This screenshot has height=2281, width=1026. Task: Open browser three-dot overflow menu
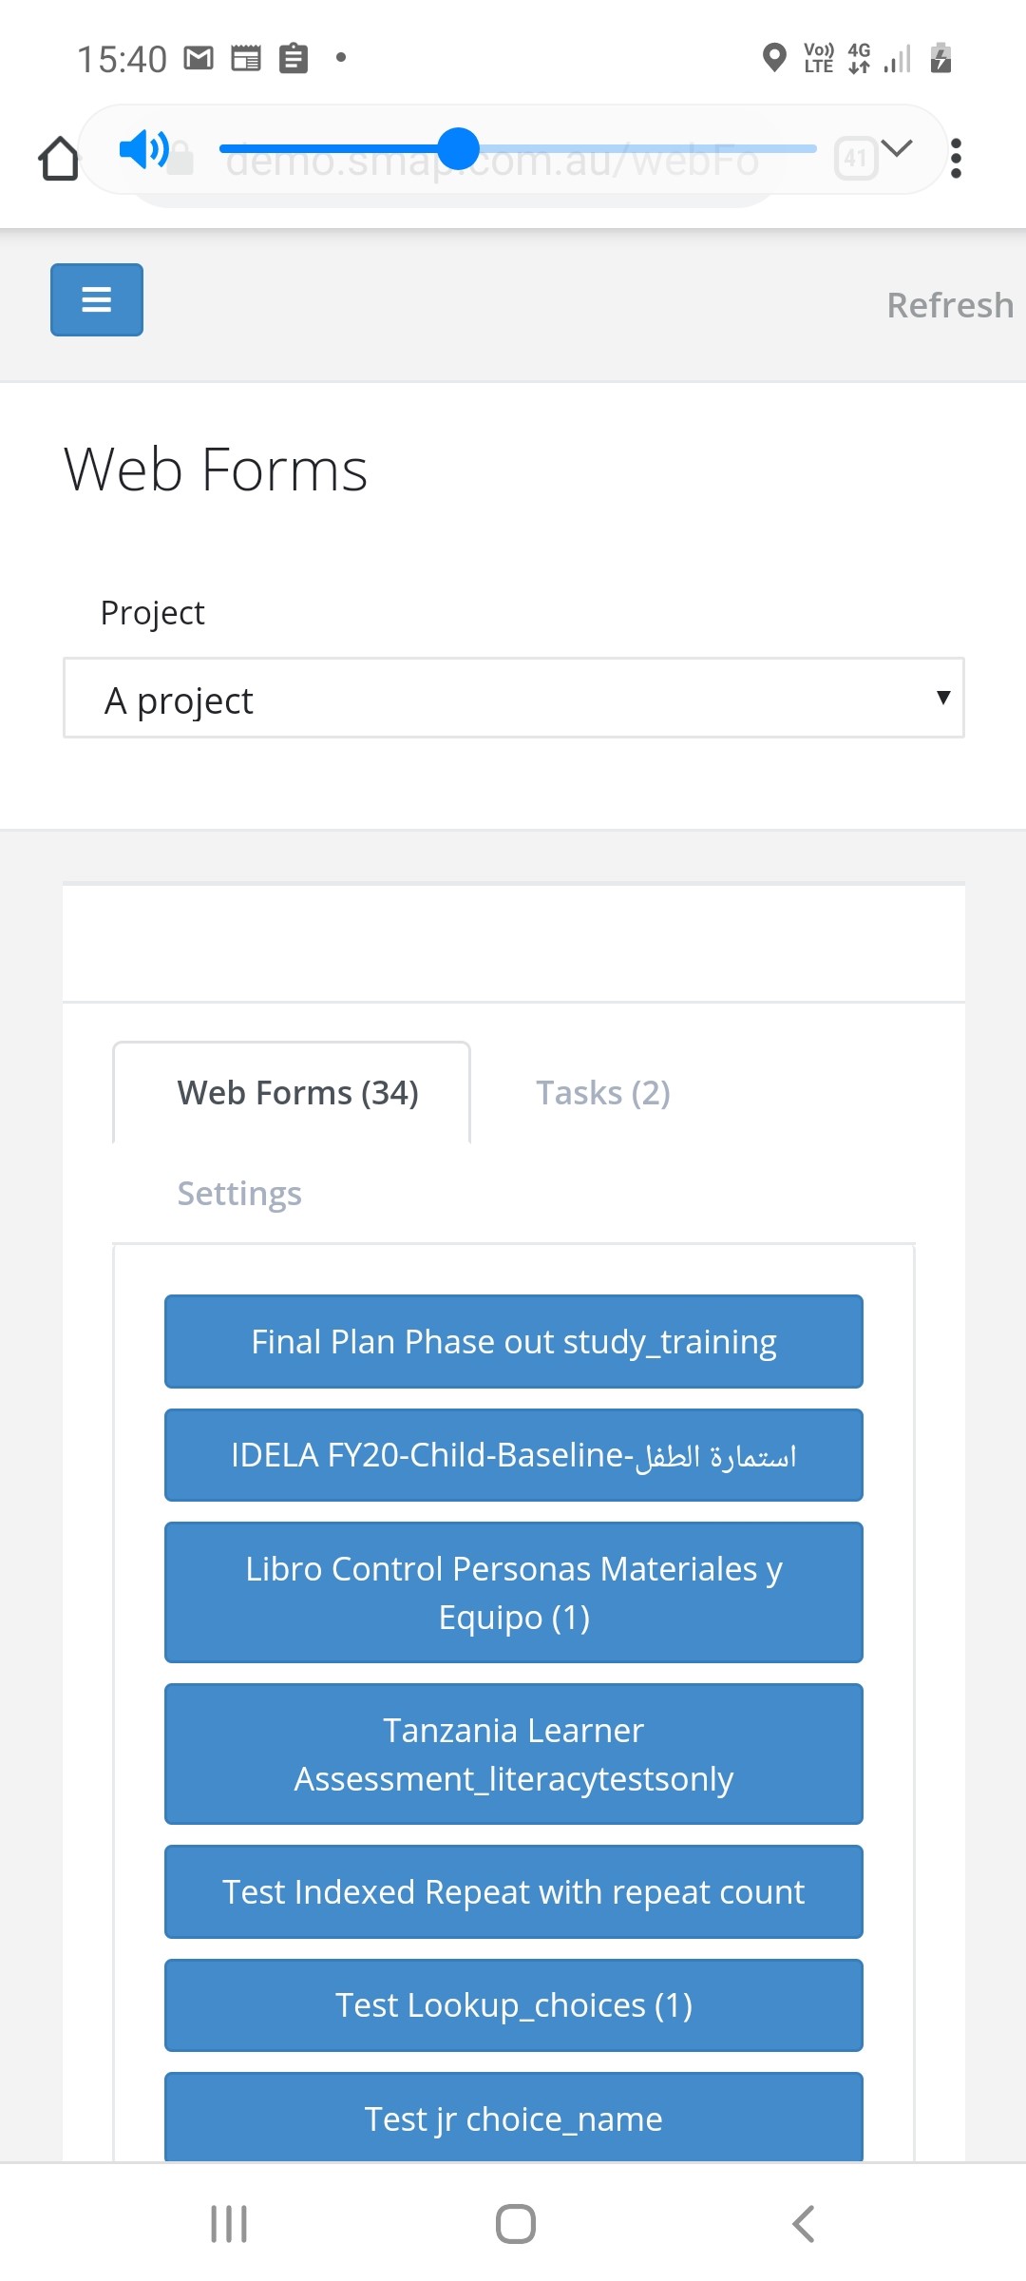[956, 158]
